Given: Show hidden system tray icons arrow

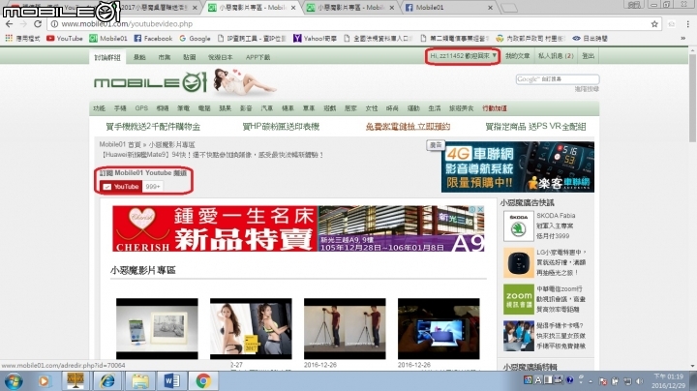Looking at the screenshot, I should pyautogui.click(x=591, y=381).
